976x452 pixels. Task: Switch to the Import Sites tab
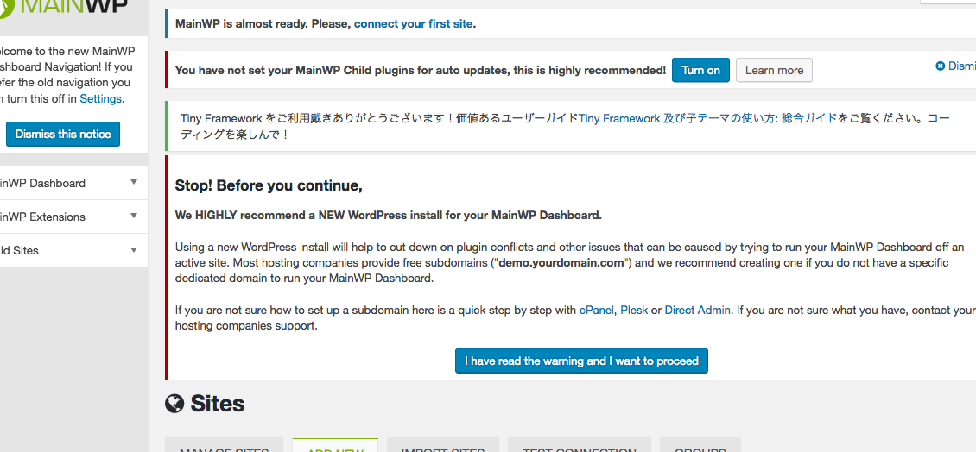[442, 445]
